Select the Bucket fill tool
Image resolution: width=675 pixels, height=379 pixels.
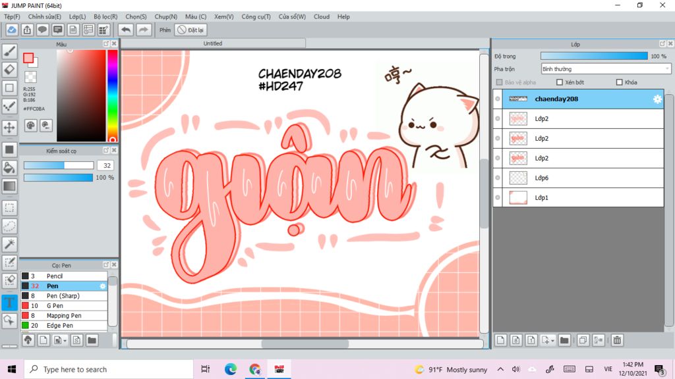[9, 168]
